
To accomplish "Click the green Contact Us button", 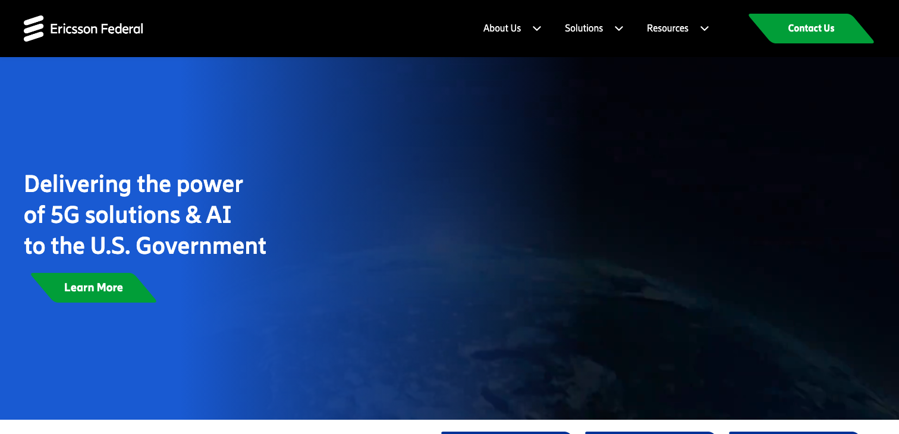I will pyautogui.click(x=811, y=29).
